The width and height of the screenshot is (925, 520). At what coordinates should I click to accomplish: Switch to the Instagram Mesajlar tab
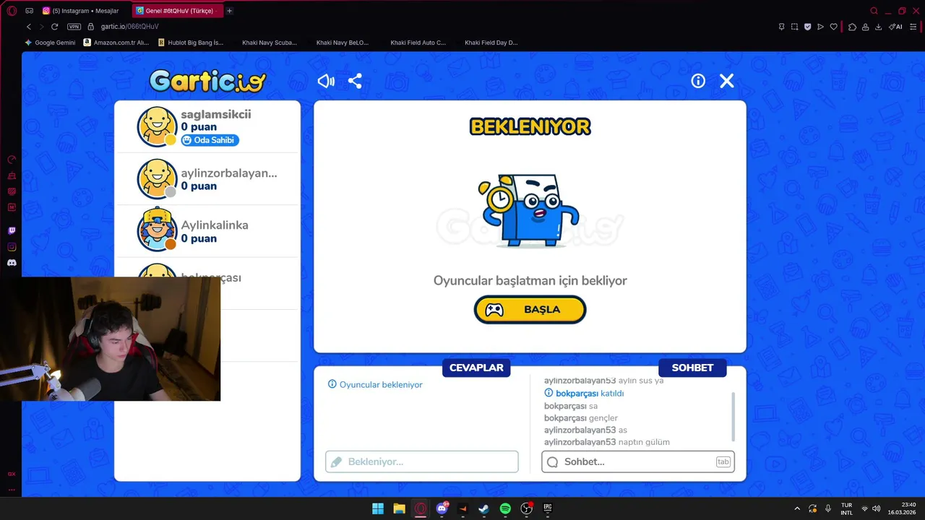(x=80, y=11)
